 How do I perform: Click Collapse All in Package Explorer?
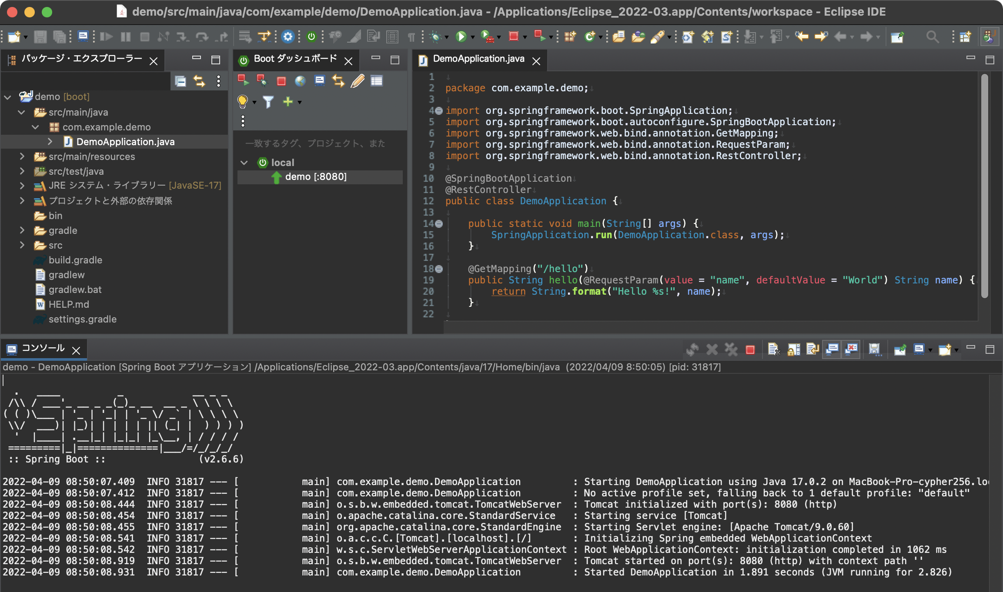click(x=181, y=81)
